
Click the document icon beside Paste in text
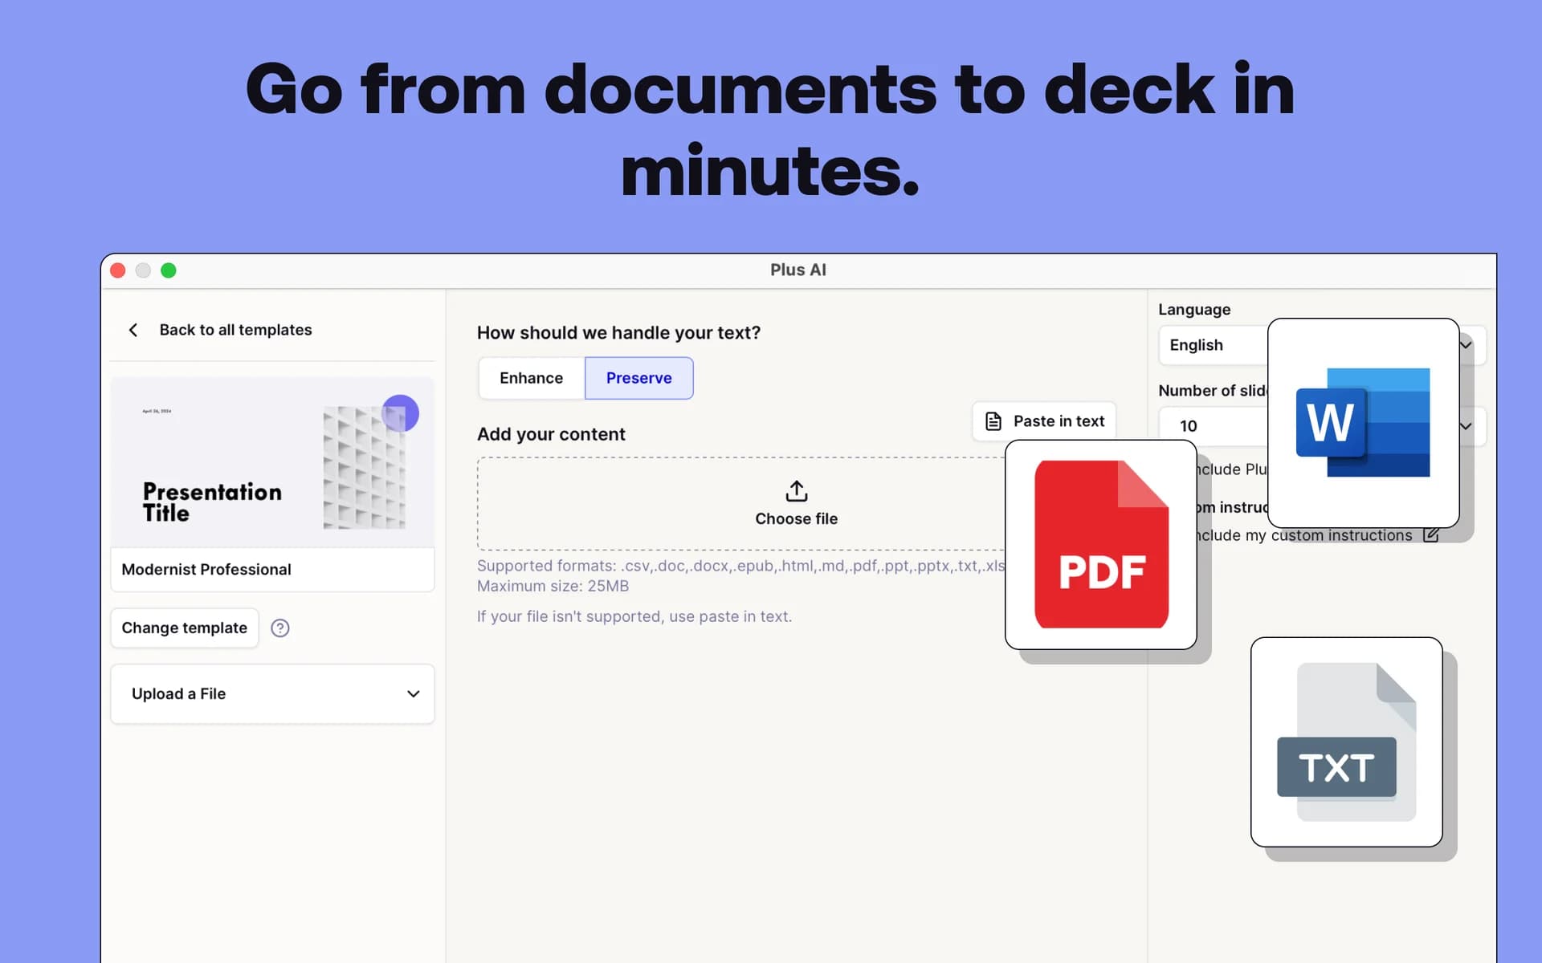click(x=993, y=420)
